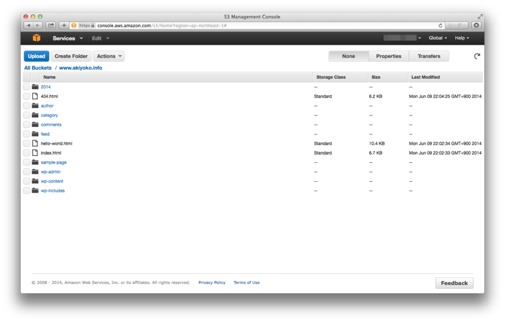The image size is (505, 322).
Task: Click the Upload button
Action: (x=37, y=56)
